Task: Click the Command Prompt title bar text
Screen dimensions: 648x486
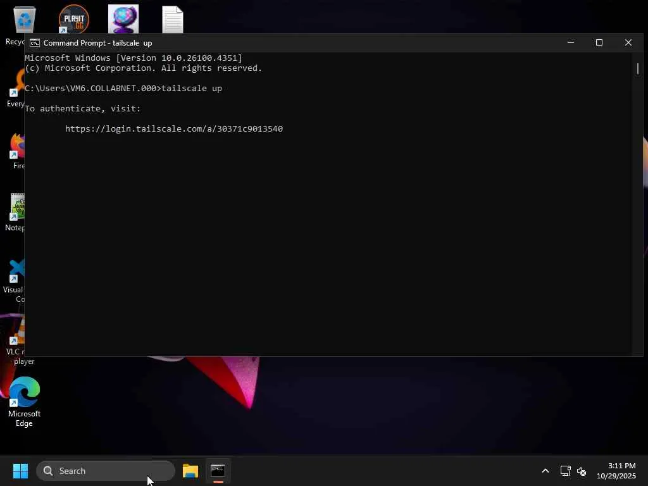Action: 97,43
